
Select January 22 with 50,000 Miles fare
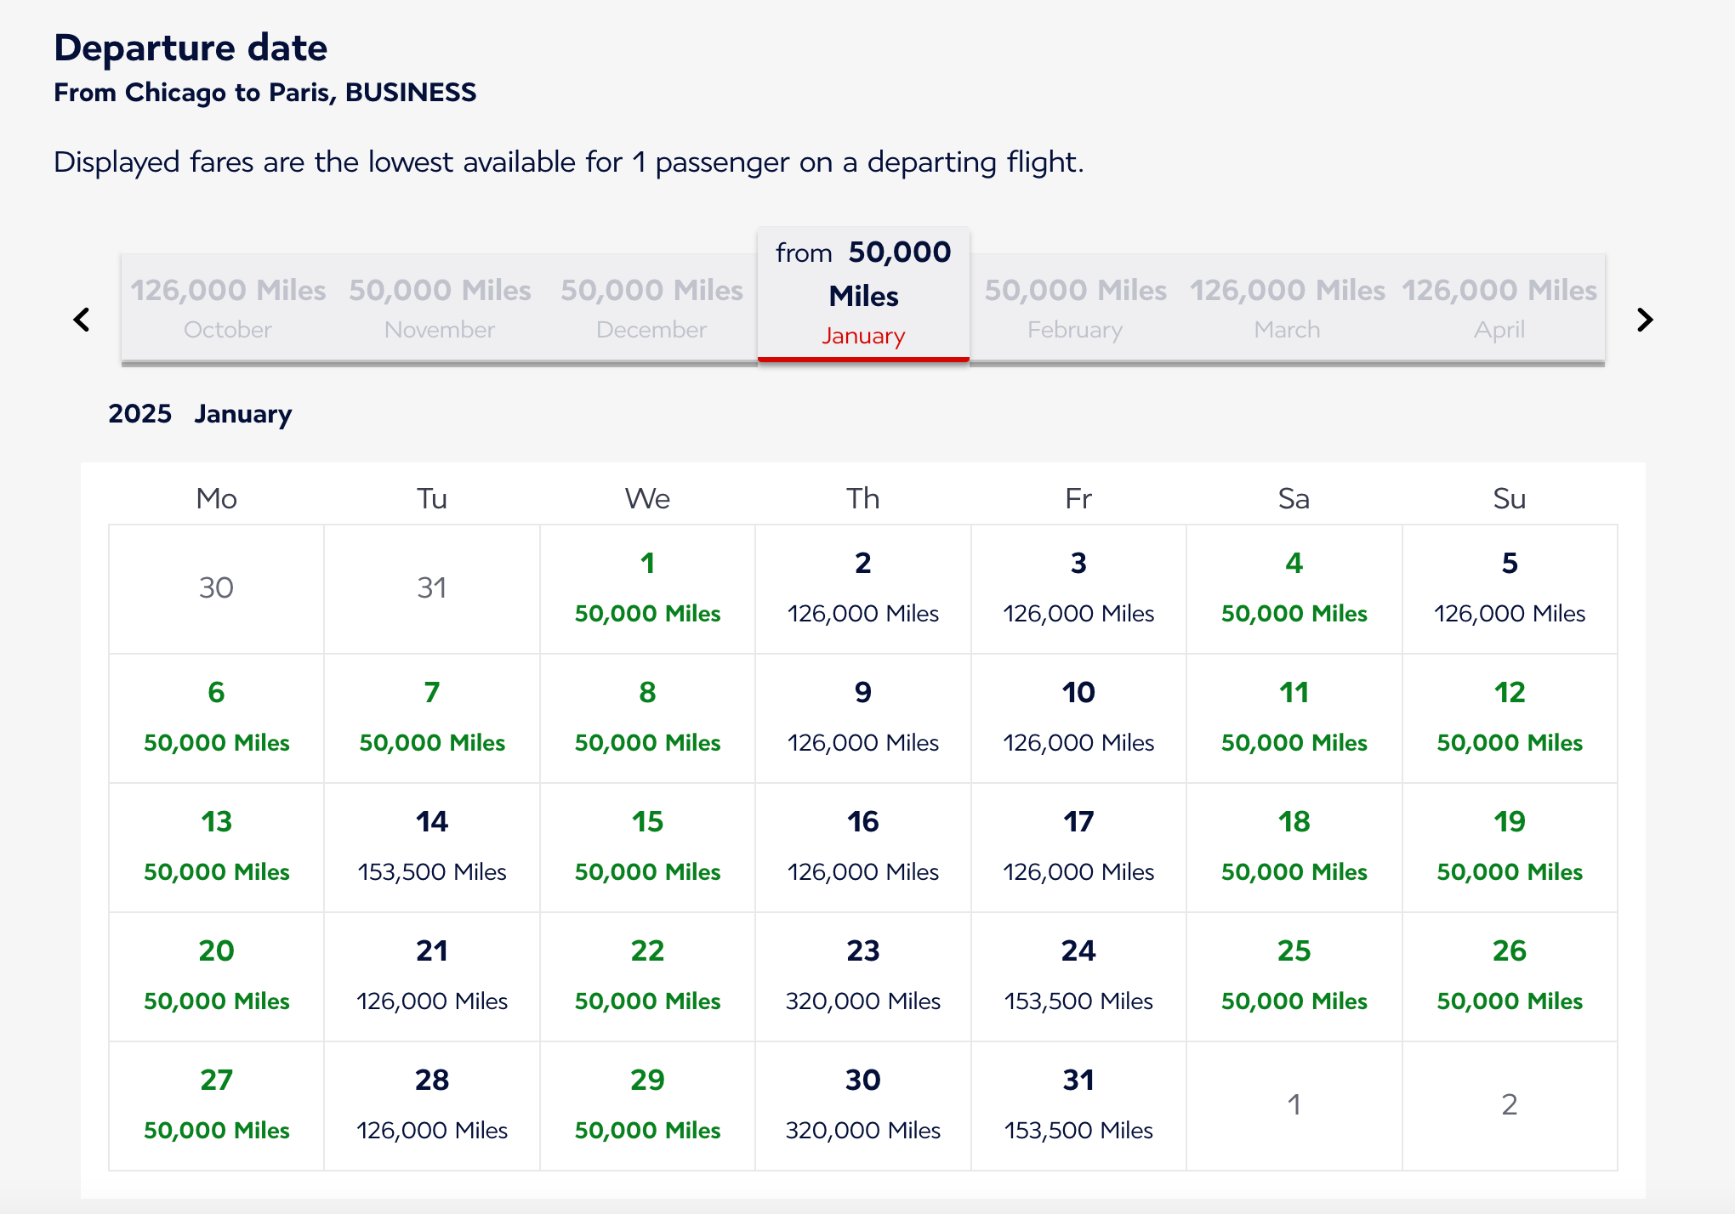tap(647, 977)
